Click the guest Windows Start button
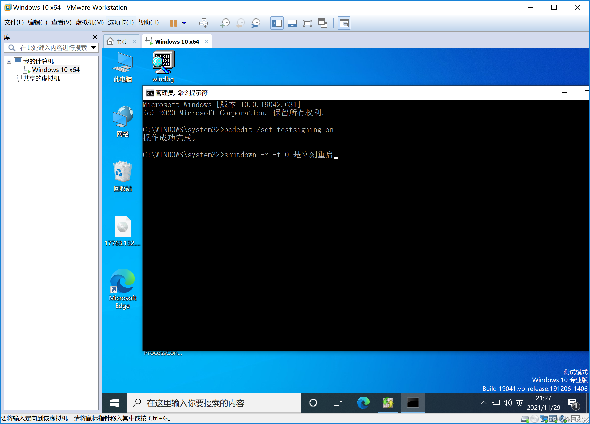 click(115, 403)
